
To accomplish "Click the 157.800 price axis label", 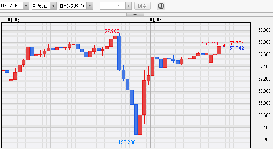I will coord(263,42).
